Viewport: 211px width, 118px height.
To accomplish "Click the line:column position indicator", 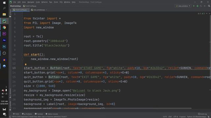I will click(x=165, y=117).
